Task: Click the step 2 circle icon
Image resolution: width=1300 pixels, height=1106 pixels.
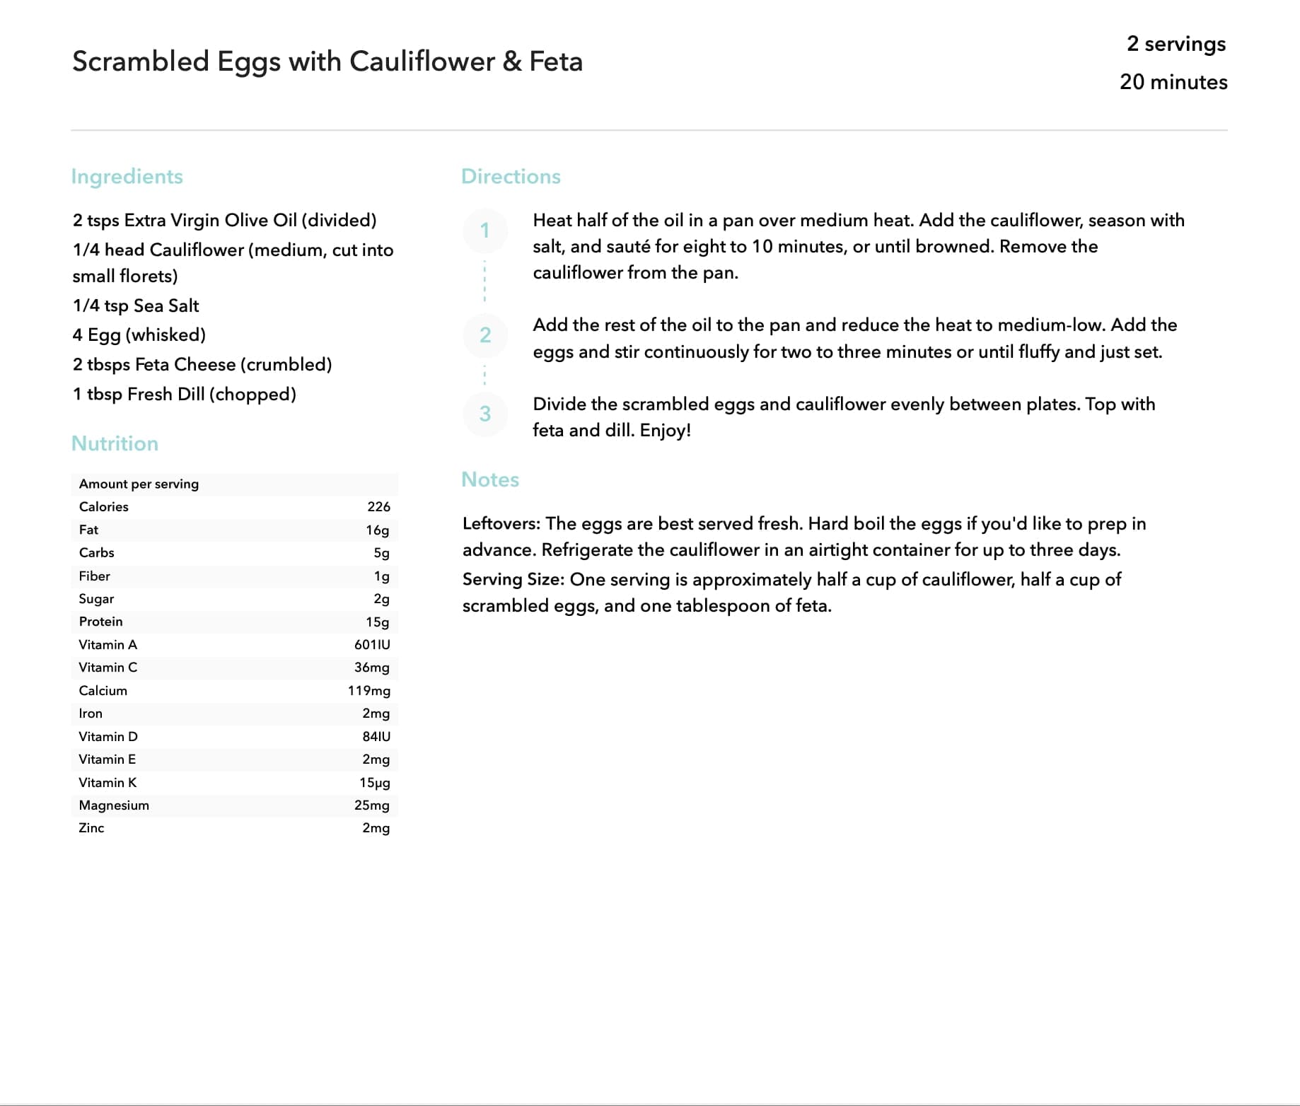Action: [485, 335]
